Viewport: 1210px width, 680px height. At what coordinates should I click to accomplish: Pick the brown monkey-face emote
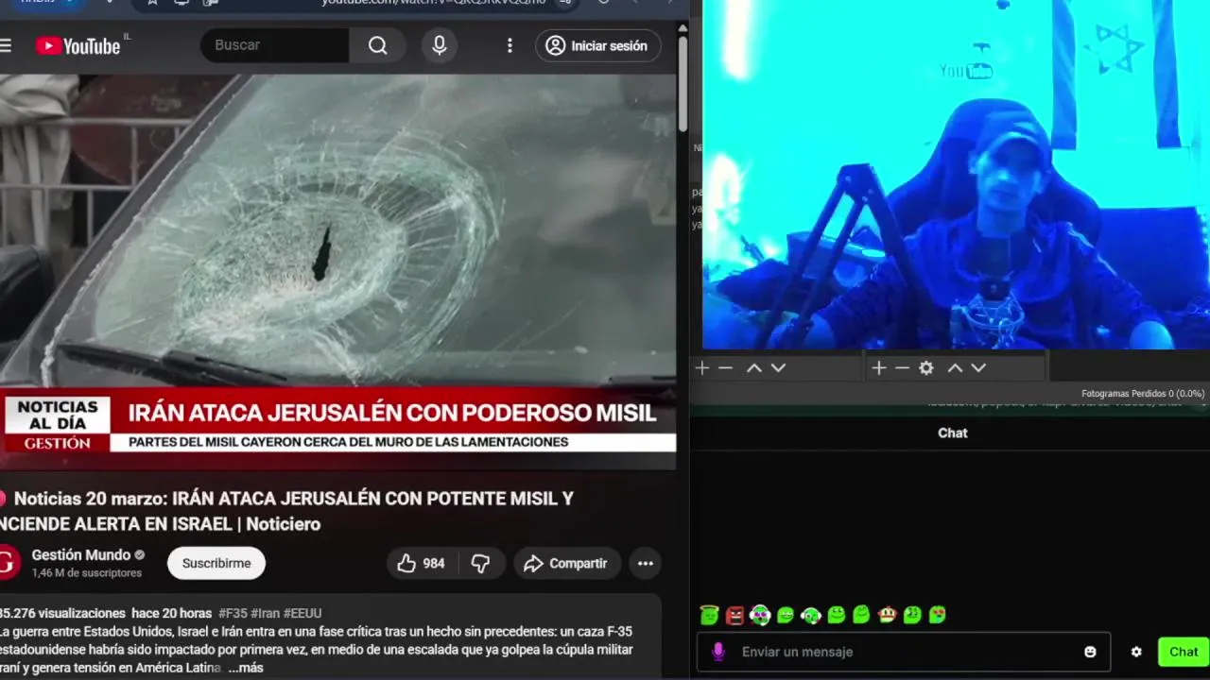click(x=887, y=615)
